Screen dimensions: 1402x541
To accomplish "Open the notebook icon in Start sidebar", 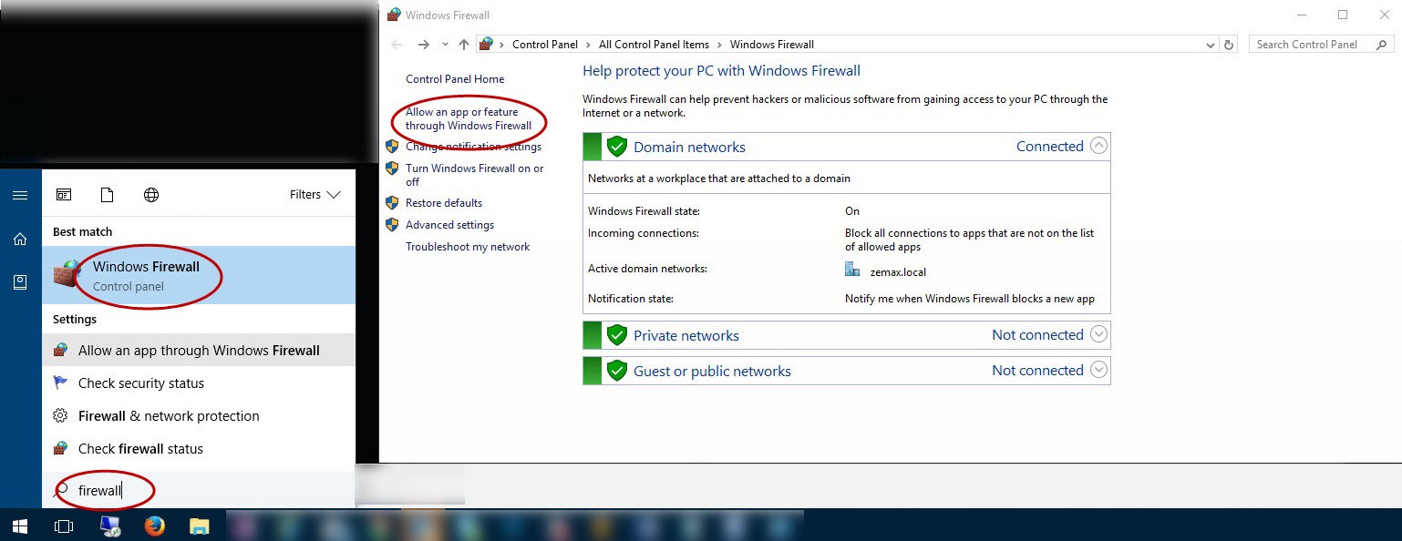I will coord(20,282).
